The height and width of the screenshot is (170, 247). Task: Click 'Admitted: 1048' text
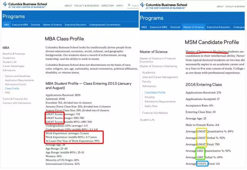pos(55,99)
